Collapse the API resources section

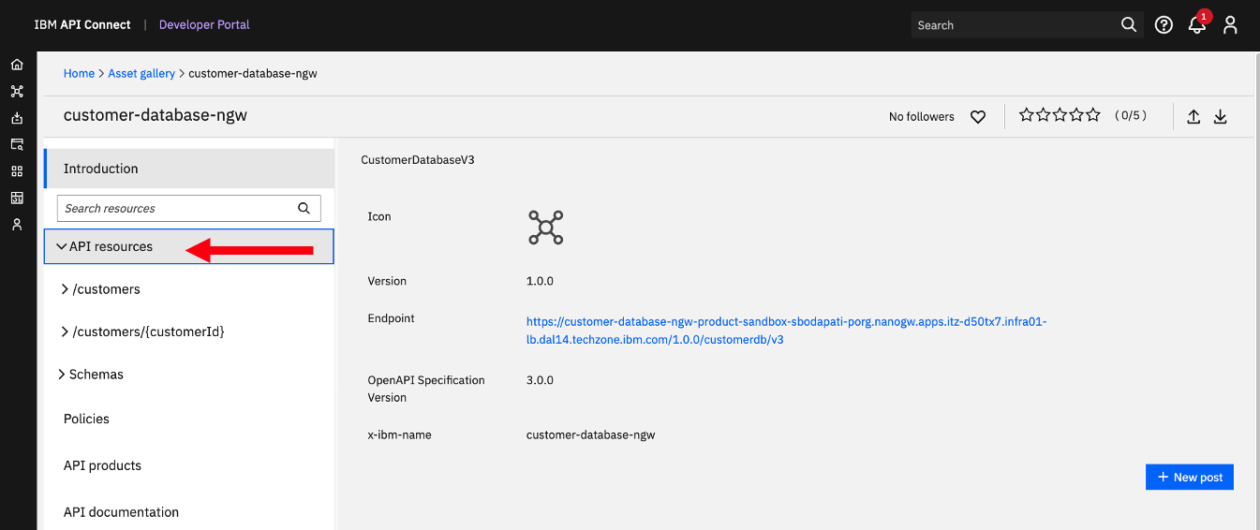click(188, 246)
